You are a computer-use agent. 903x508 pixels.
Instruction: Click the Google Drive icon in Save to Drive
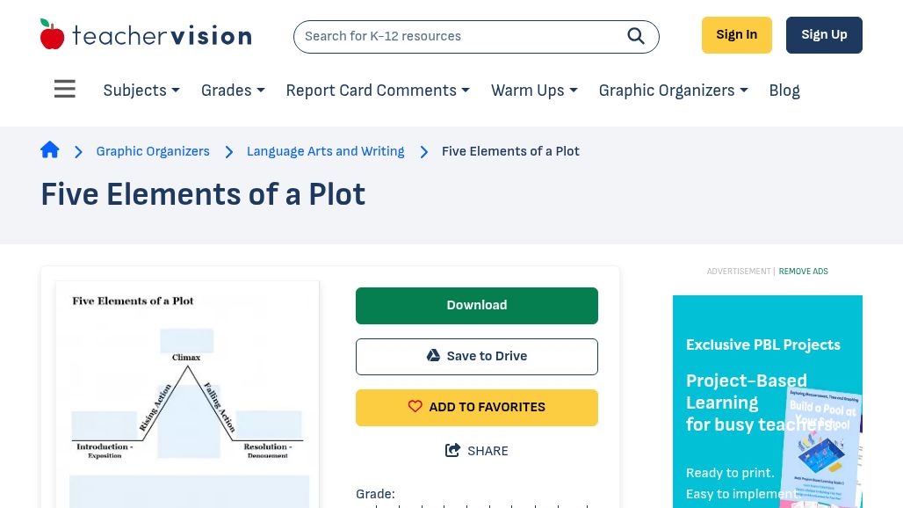[433, 356]
